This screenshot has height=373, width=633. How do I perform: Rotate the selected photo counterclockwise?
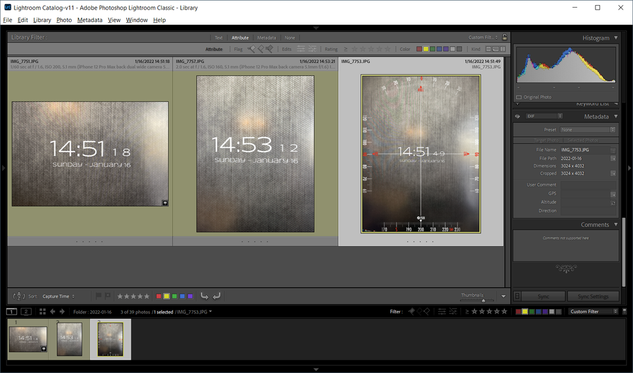coord(204,296)
